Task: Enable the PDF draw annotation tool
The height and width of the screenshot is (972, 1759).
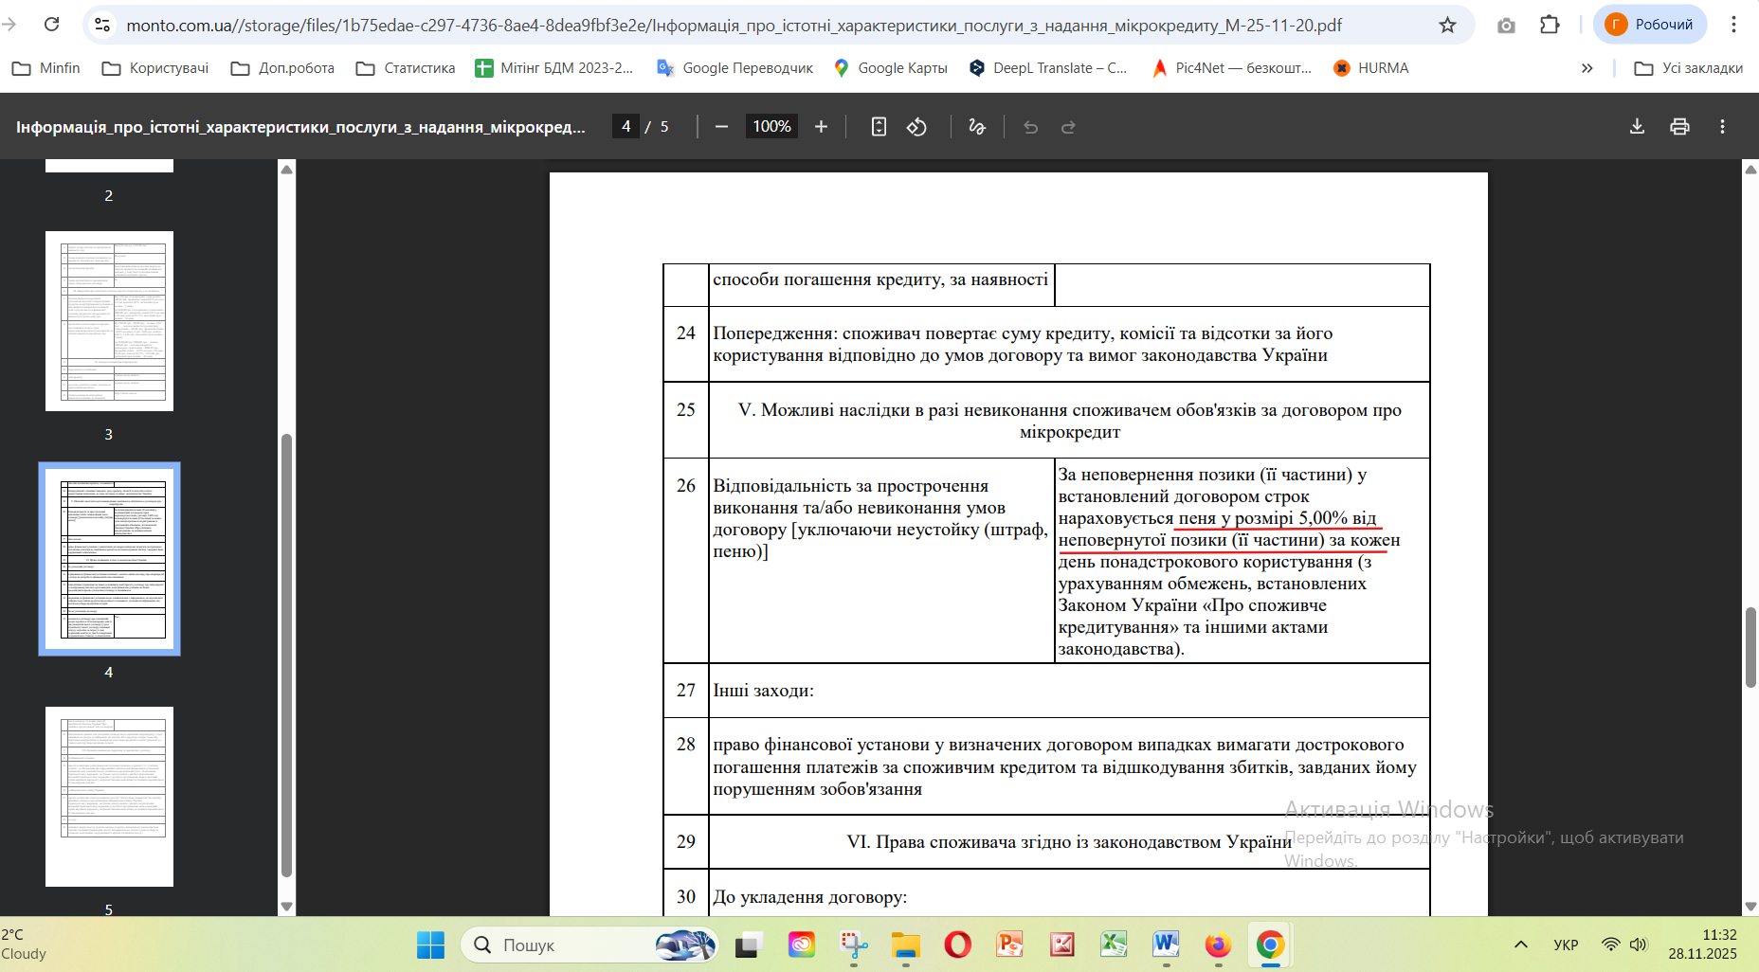Action: pyautogui.click(x=977, y=127)
